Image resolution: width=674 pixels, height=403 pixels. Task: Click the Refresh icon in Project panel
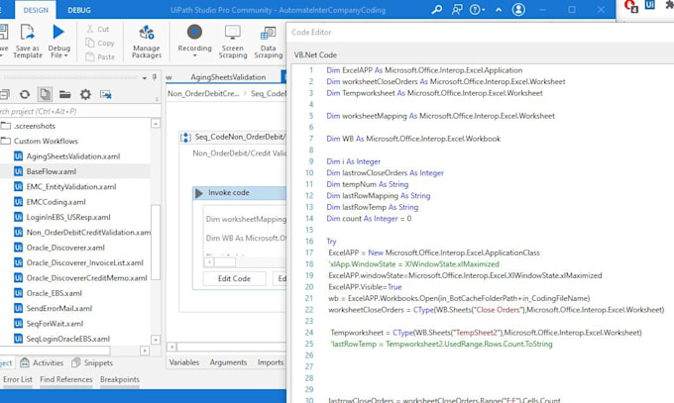25,94
